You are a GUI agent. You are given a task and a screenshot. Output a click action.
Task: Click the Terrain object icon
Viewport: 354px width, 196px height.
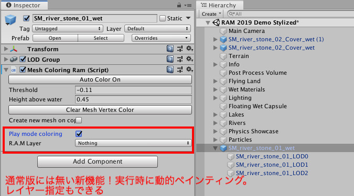pyautogui.click(x=223, y=56)
